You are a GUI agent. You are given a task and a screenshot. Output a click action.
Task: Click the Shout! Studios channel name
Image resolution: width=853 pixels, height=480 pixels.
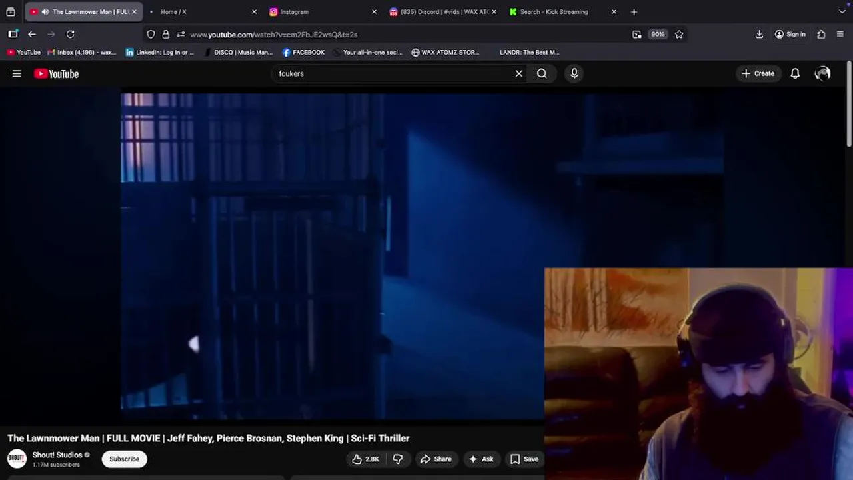pyautogui.click(x=57, y=455)
